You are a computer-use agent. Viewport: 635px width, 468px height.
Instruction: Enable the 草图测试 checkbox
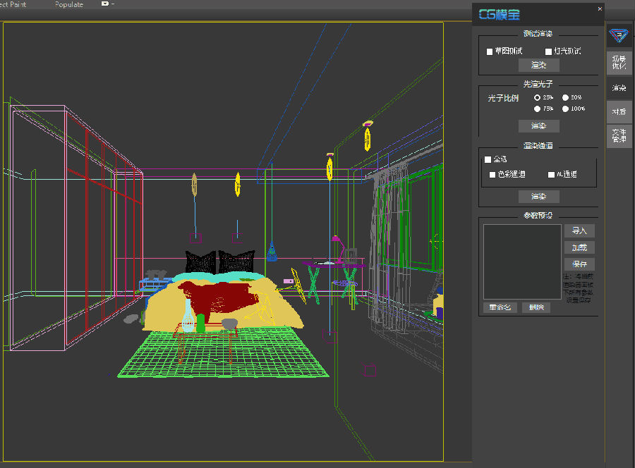[x=490, y=51]
